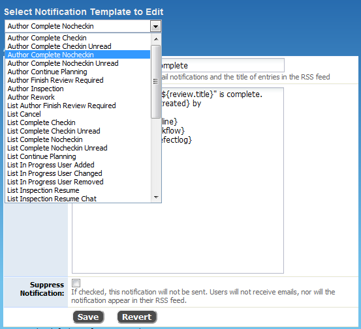This screenshot has width=361, height=329.
Task: Select 'List Continue Planning' entry
Action: [x=78, y=156]
